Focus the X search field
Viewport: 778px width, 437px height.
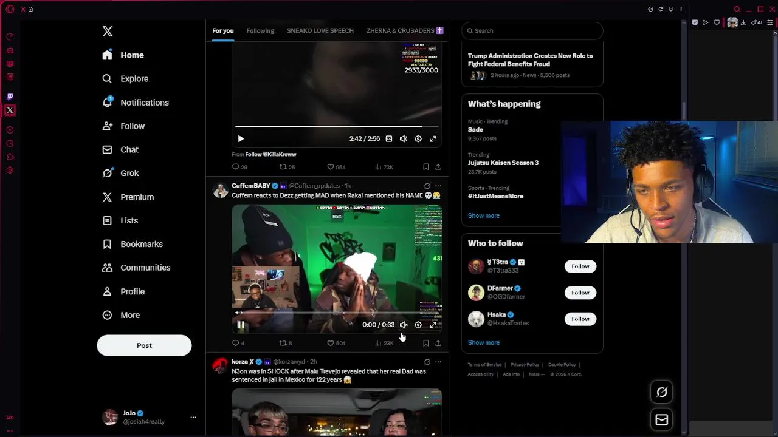pyautogui.click(x=532, y=30)
